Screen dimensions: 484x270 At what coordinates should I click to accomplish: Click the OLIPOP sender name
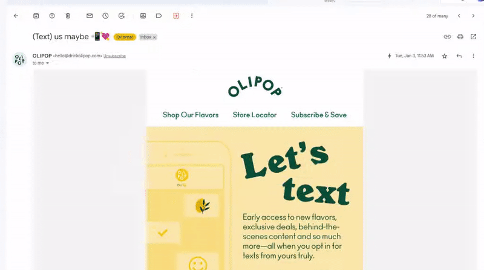(x=42, y=56)
